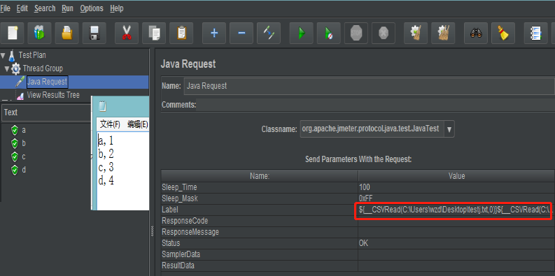Click the SamplerData parameter name
Image resolution: width=555 pixels, height=276 pixels.
(x=181, y=254)
